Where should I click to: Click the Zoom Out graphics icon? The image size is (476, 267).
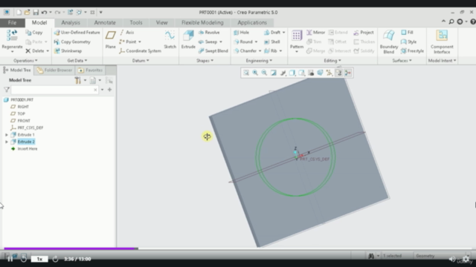click(x=265, y=73)
